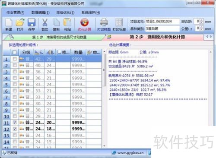216x158 pixels.
Task: Uncheck the checkbox in row 12
Action: point(15,129)
